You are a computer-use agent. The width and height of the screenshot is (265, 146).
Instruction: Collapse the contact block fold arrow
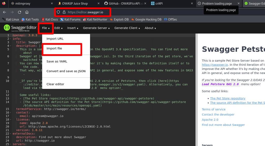[11, 112]
